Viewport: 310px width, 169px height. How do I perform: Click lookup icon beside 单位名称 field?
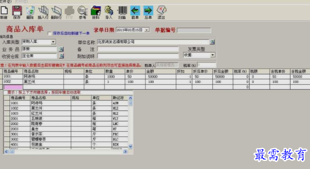pos(212,42)
